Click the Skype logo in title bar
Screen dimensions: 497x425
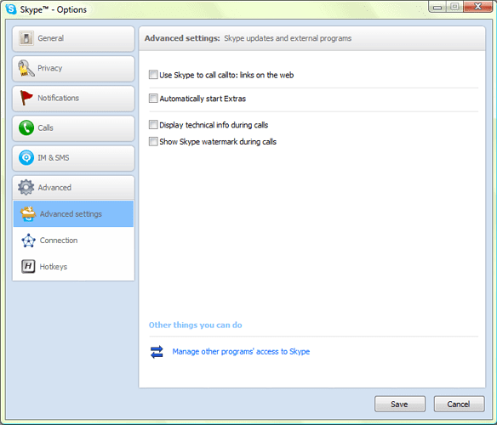pyautogui.click(x=11, y=8)
